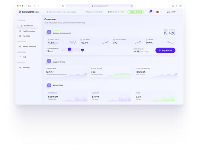Go back with browser back arrow

point(35,6)
